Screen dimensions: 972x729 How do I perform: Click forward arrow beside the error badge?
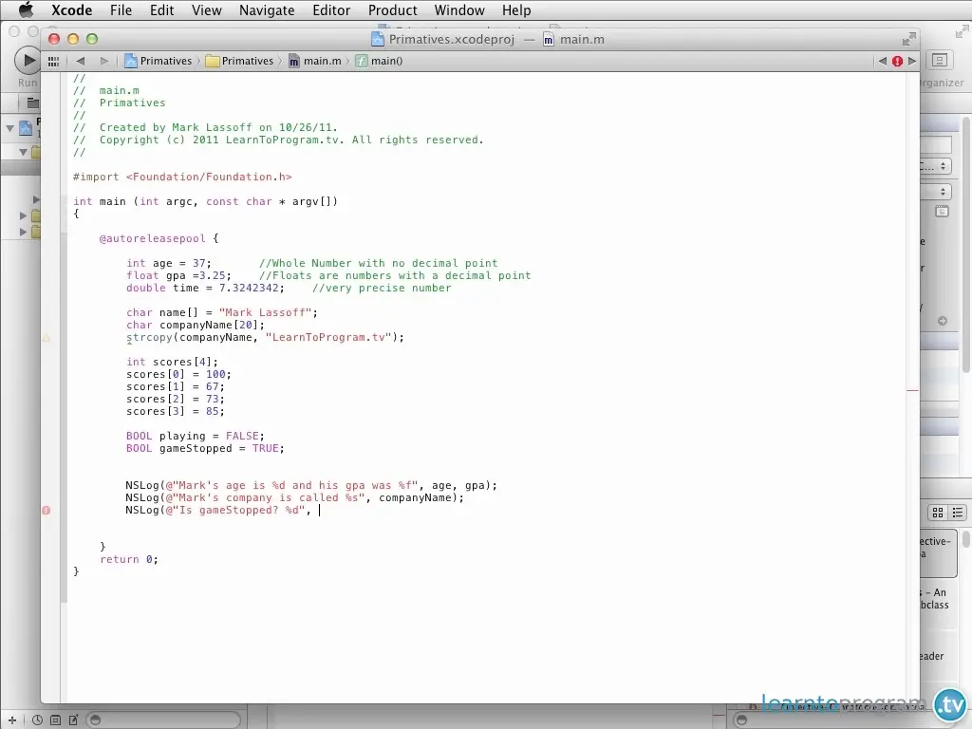click(x=912, y=60)
